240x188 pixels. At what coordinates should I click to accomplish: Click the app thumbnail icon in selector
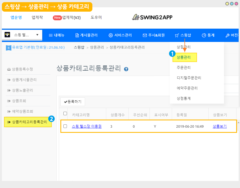click(7, 35)
